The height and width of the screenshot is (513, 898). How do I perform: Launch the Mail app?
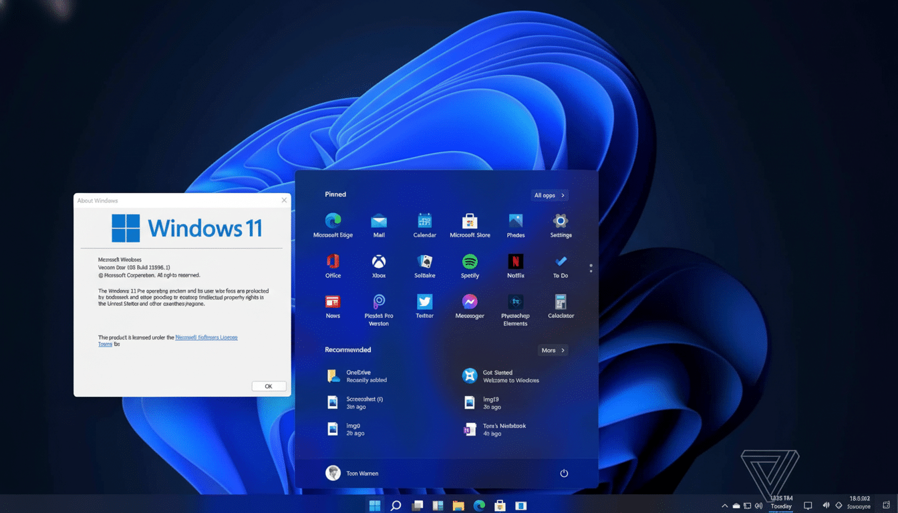tap(379, 222)
